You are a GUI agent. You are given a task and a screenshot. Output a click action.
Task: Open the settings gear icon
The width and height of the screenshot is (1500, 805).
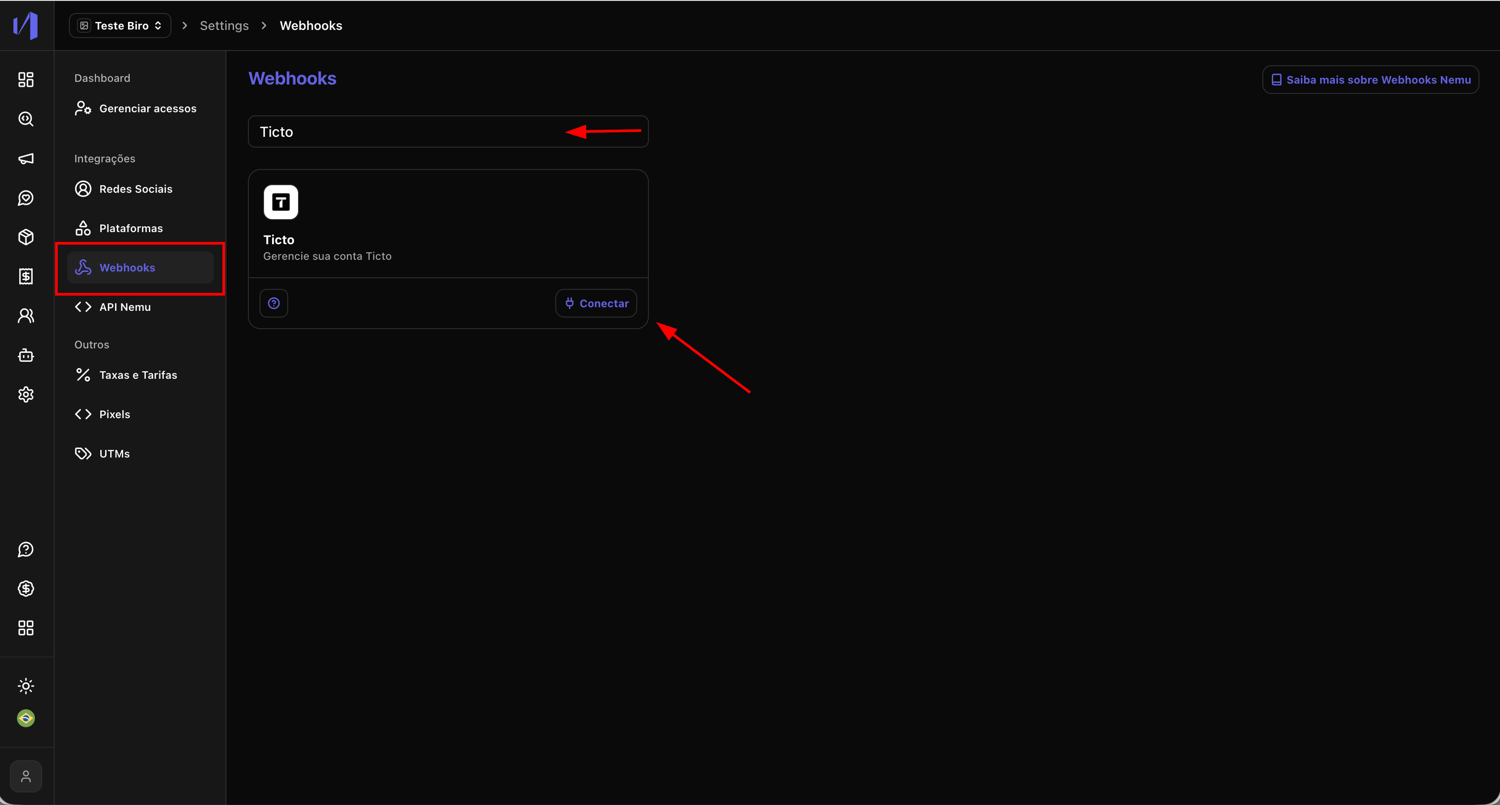tap(26, 394)
